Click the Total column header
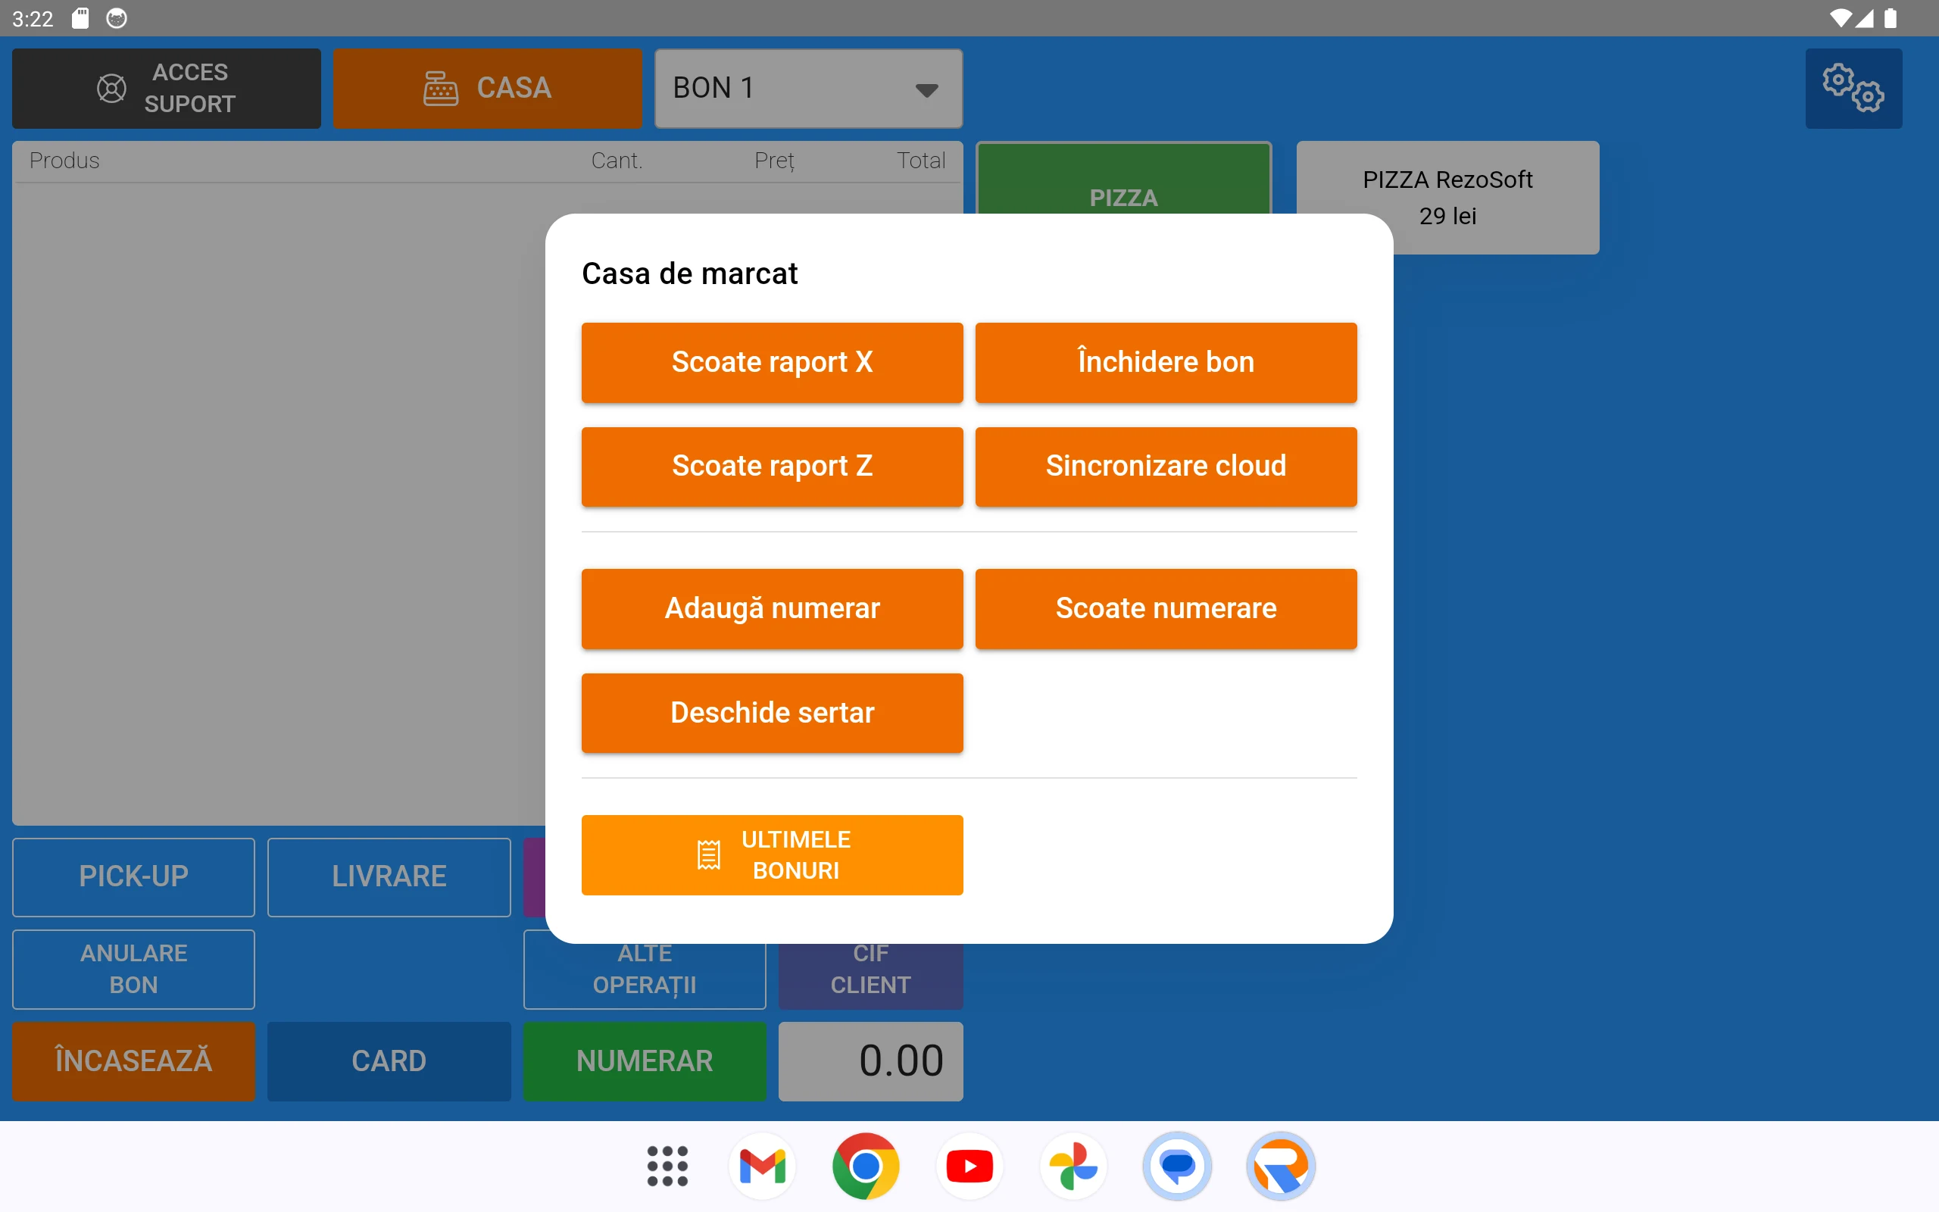Viewport: 1939px width, 1212px height. 920,161
